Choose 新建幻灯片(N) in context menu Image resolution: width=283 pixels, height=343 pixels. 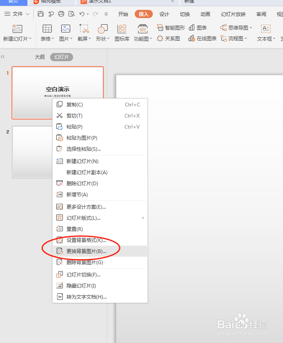[100, 161]
